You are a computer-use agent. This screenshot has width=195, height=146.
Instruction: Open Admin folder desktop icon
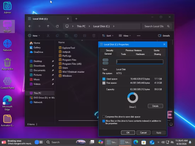tap(7, 8)
